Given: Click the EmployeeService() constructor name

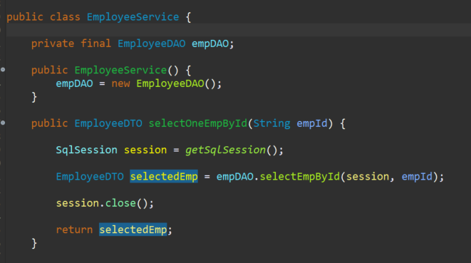Looking at the screenshot, I should 120,70.
